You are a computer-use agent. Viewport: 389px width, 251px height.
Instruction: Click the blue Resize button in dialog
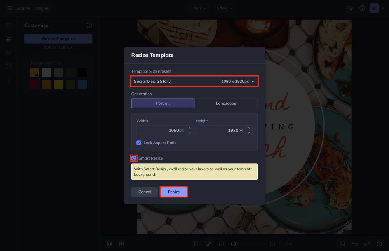pos(173,192)
